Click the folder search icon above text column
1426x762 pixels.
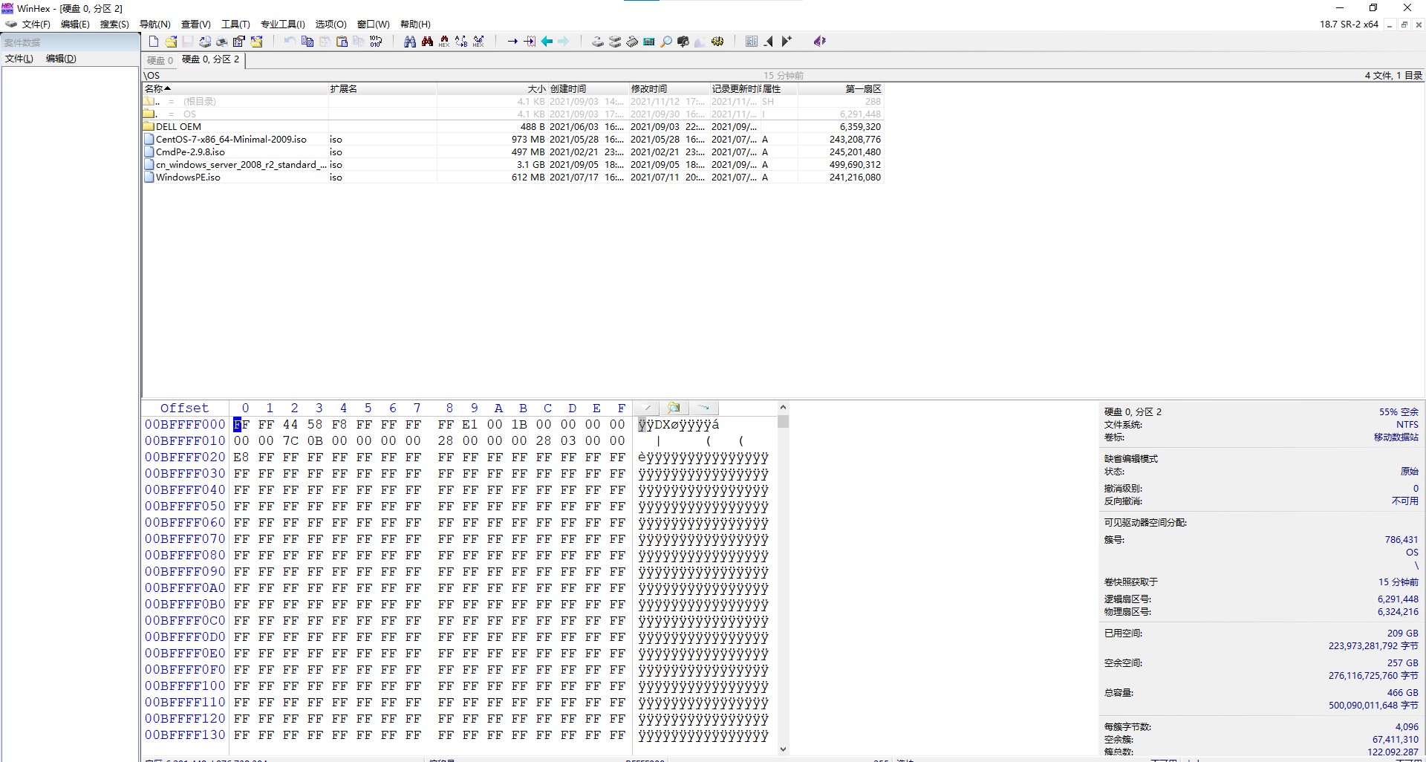pyautogui.click(x=674, y=408)
